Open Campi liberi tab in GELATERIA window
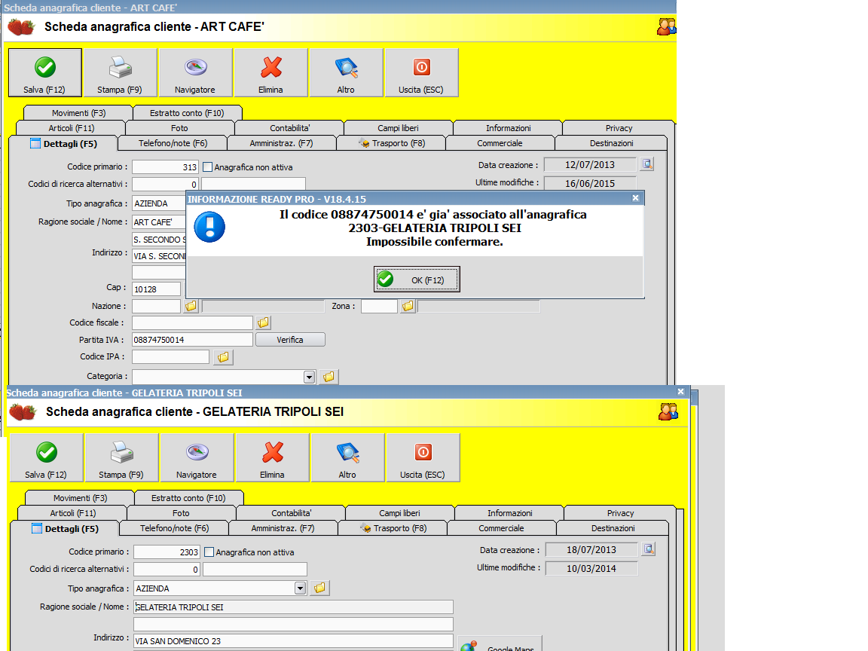868x651 pixels. tap(399, 513)
